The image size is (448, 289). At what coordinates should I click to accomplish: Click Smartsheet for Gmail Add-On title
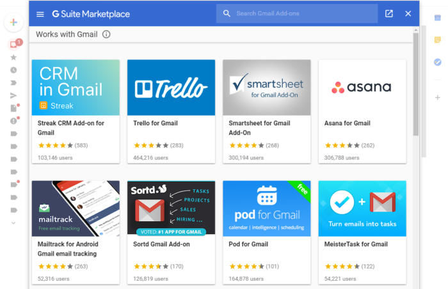[259, 128]
